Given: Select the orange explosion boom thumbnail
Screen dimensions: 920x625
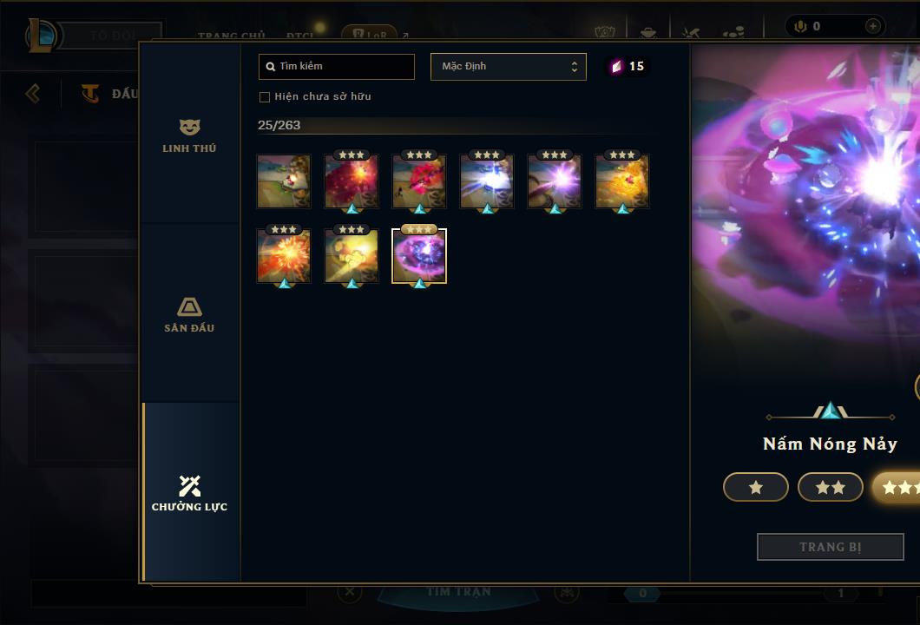Looking at the screenshot, I should click(x=284, y=256).
